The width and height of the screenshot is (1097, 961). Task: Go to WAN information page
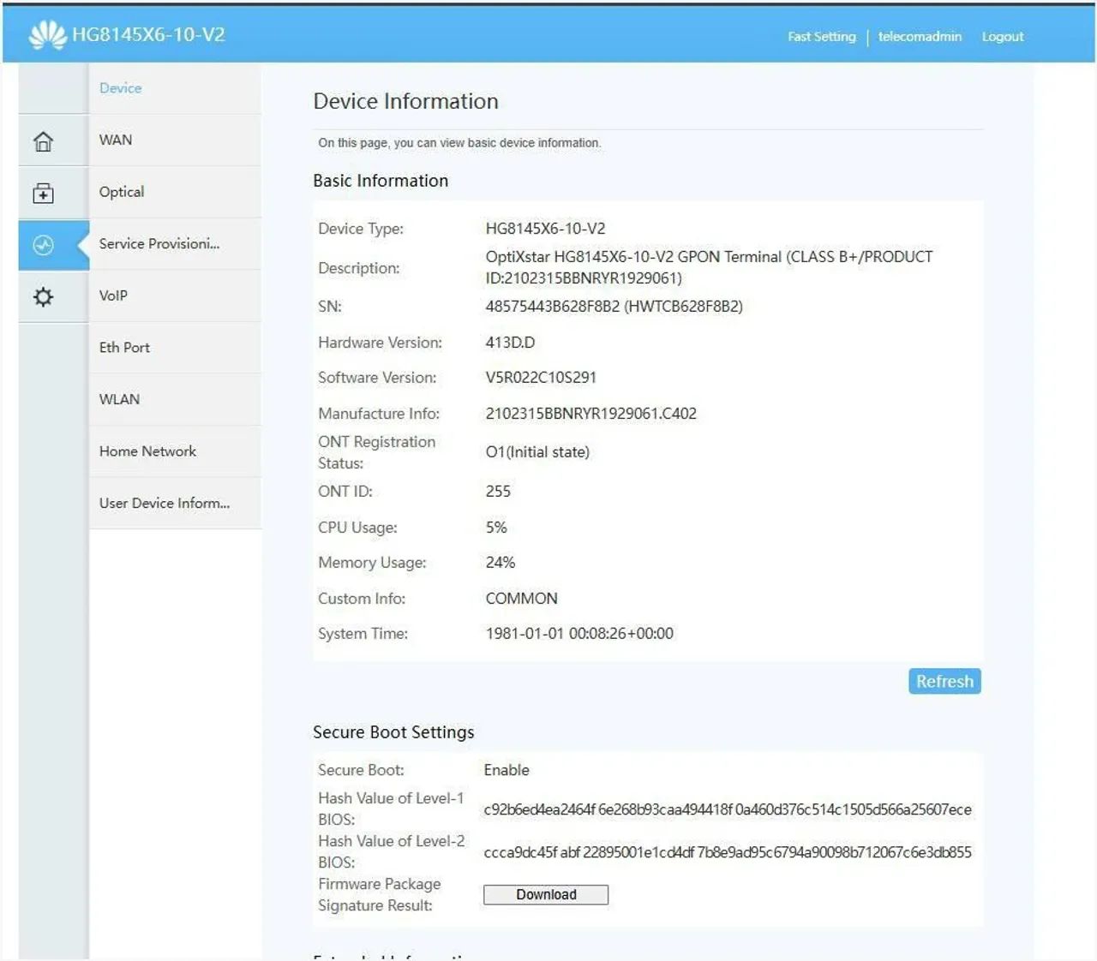pos(116,140)
